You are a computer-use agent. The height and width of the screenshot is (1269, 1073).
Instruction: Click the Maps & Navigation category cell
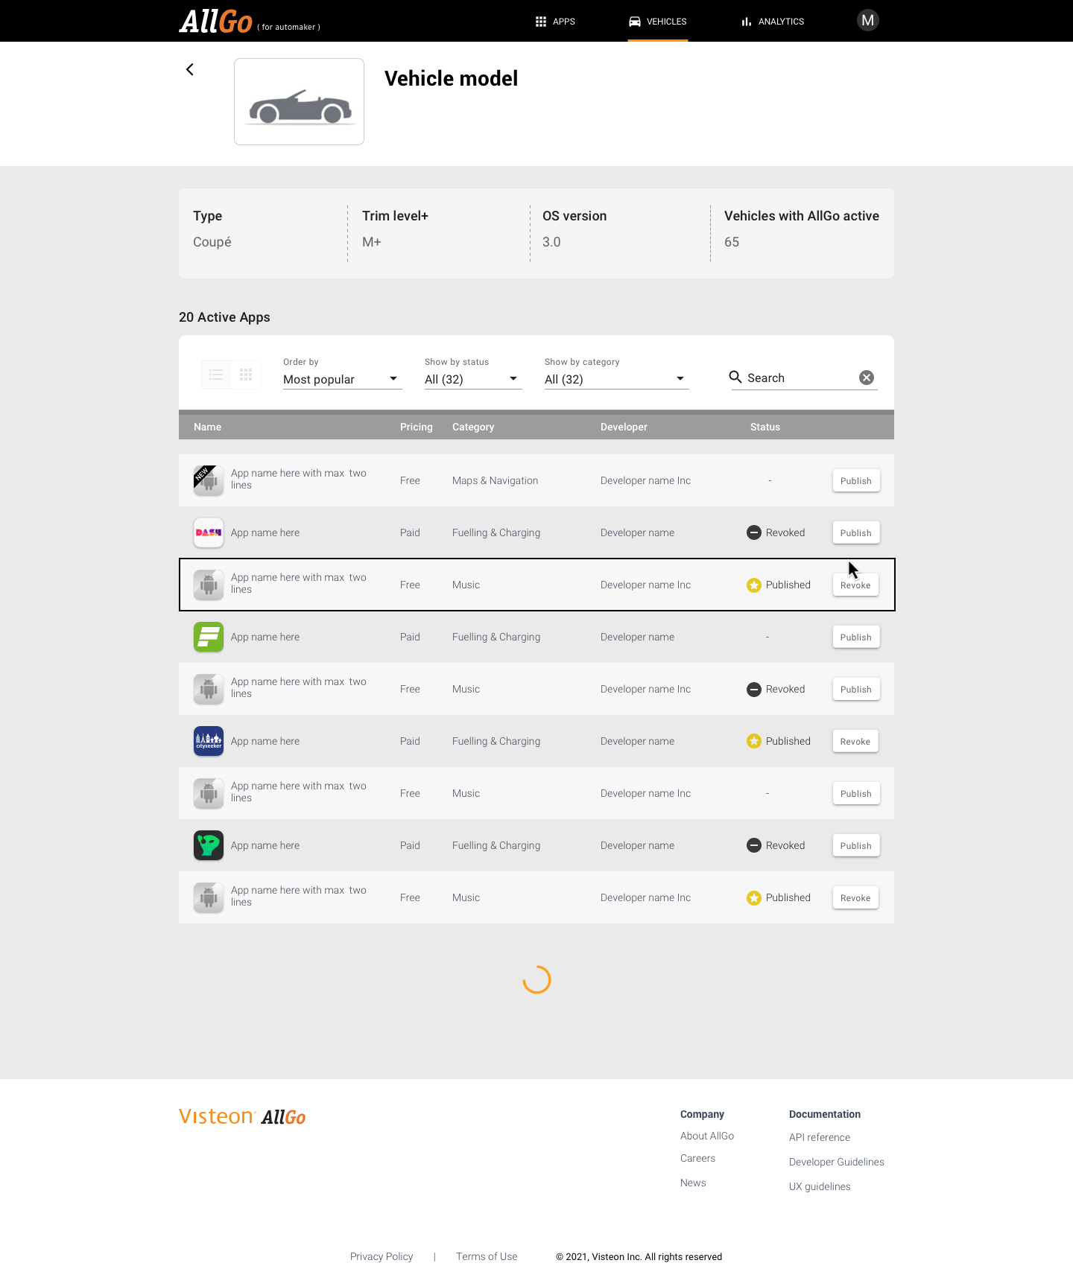pyautogui.click(x=495, y=480)
